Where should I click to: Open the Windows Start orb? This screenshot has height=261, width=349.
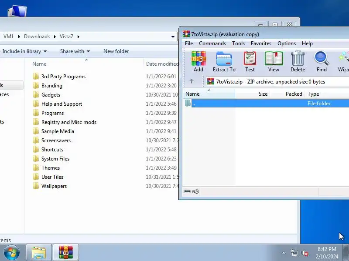[x=12, y=252]
